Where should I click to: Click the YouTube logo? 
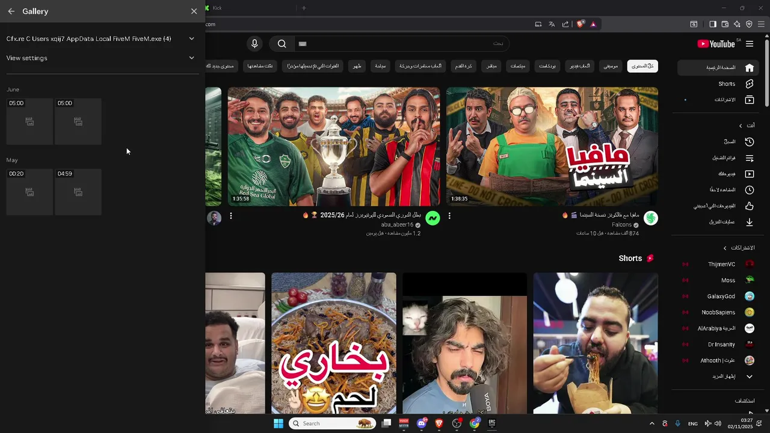(x=716, y=44)
